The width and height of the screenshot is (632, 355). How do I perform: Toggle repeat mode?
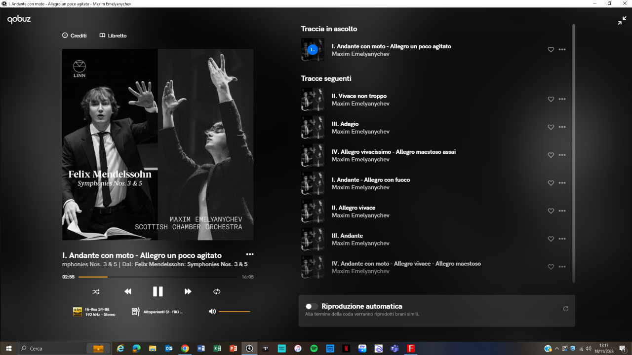217,291
